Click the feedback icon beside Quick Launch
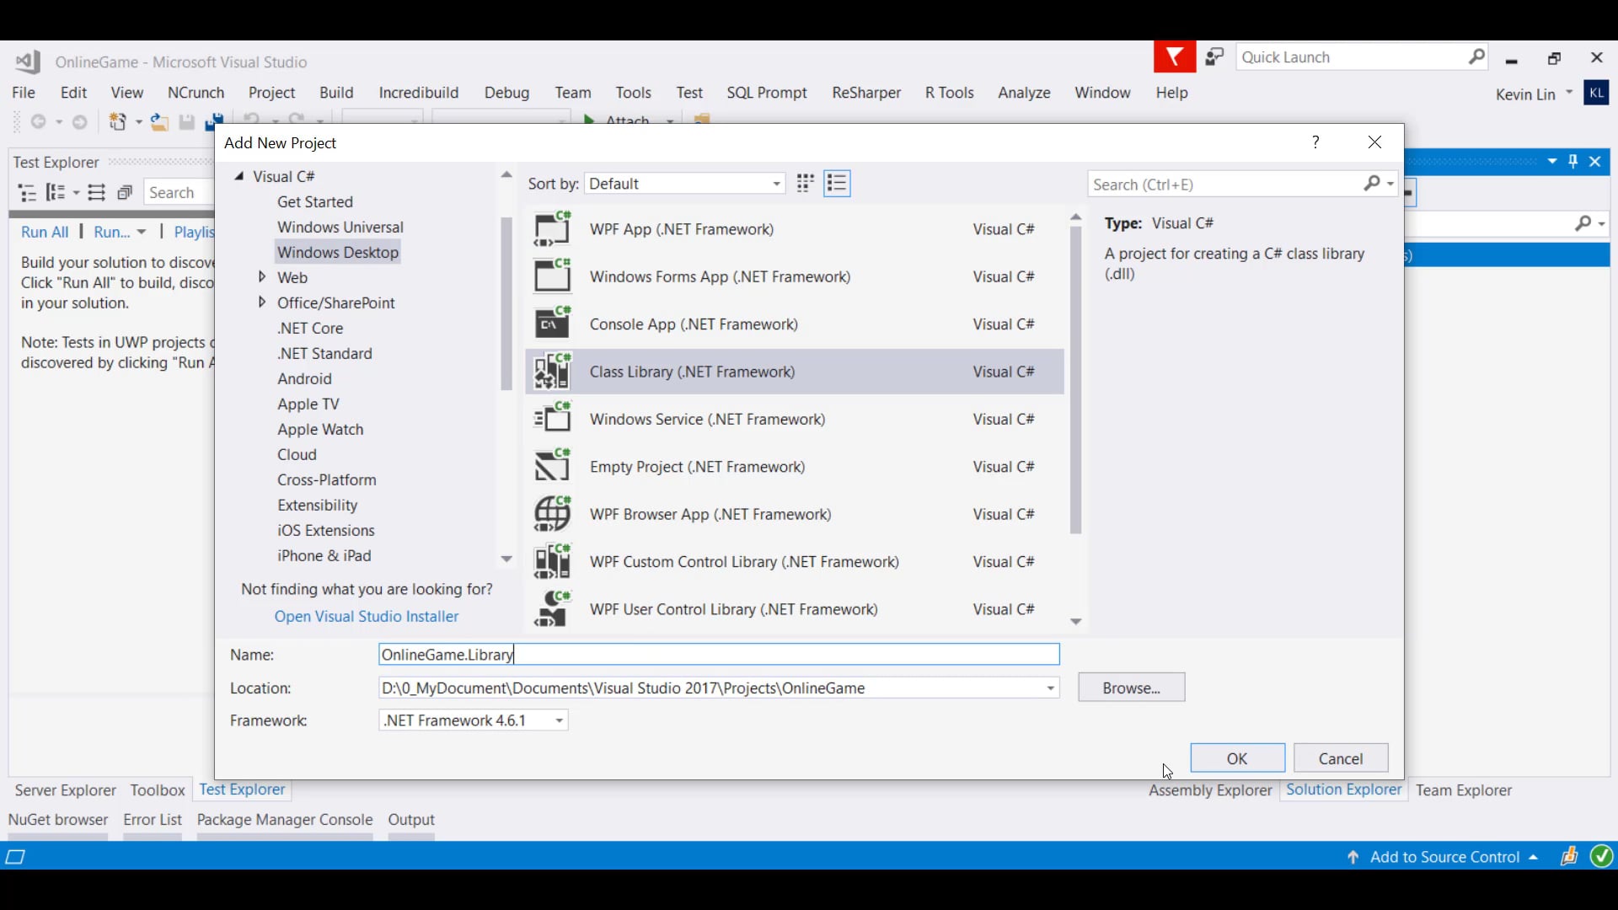Viewport: 1618px width, 910px height. coord(1213,57)
